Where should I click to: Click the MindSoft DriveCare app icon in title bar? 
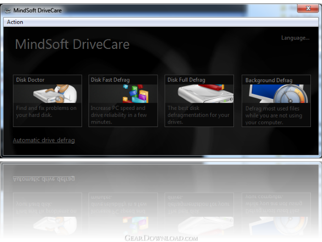pyautogui.click(x=8, y=10)
